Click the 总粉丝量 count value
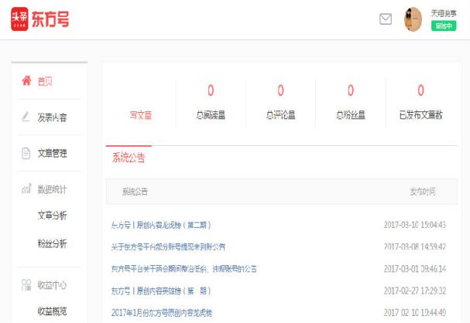 pyautogui.click(x=351, y=90)
